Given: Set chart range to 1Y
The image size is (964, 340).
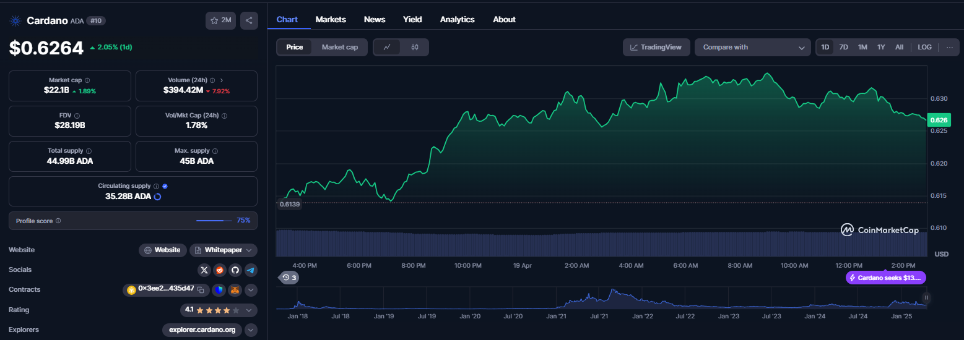Looking at the screenshot, I should click(881, 47).
